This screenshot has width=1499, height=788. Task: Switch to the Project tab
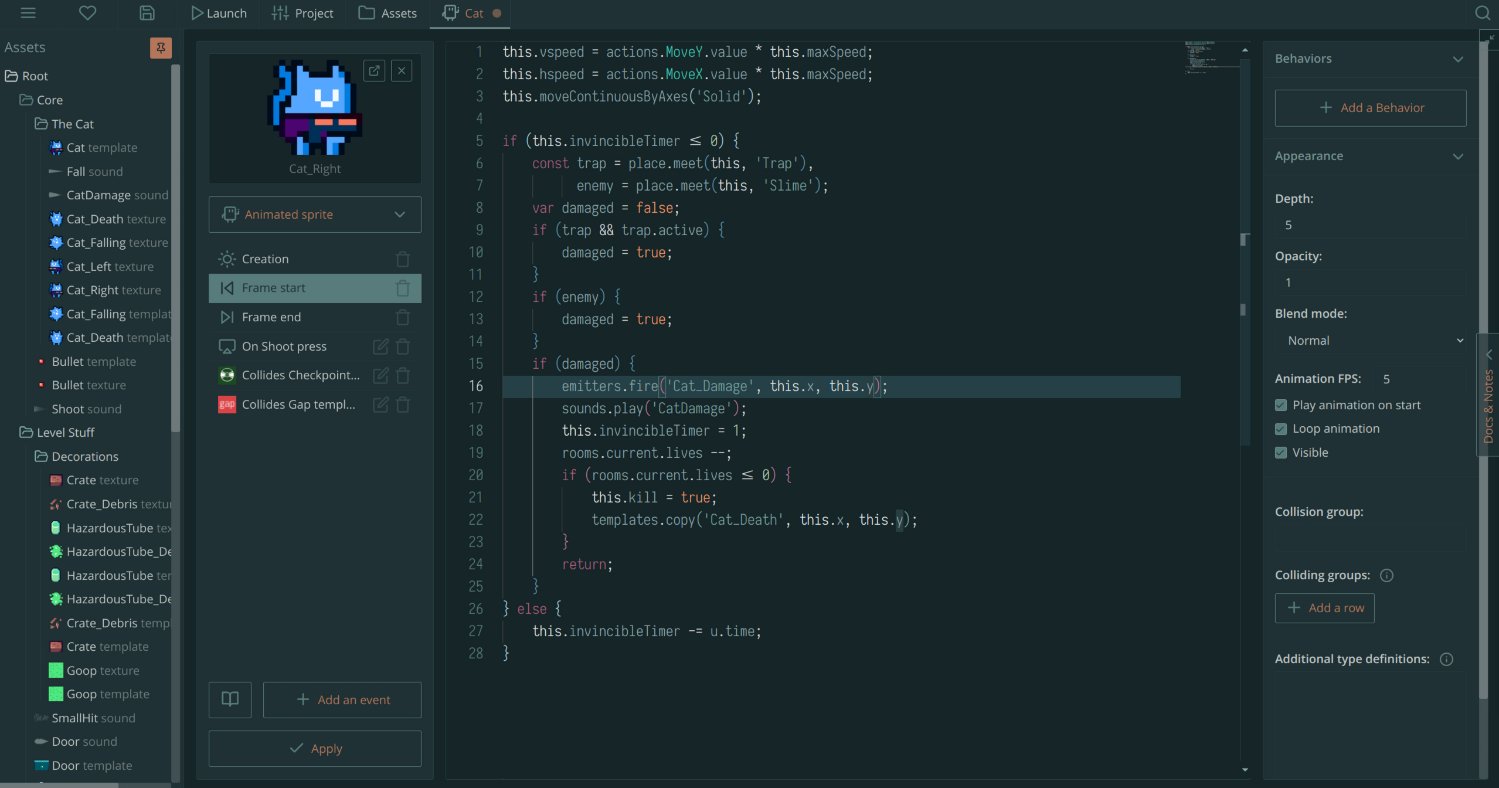[302, 13]
